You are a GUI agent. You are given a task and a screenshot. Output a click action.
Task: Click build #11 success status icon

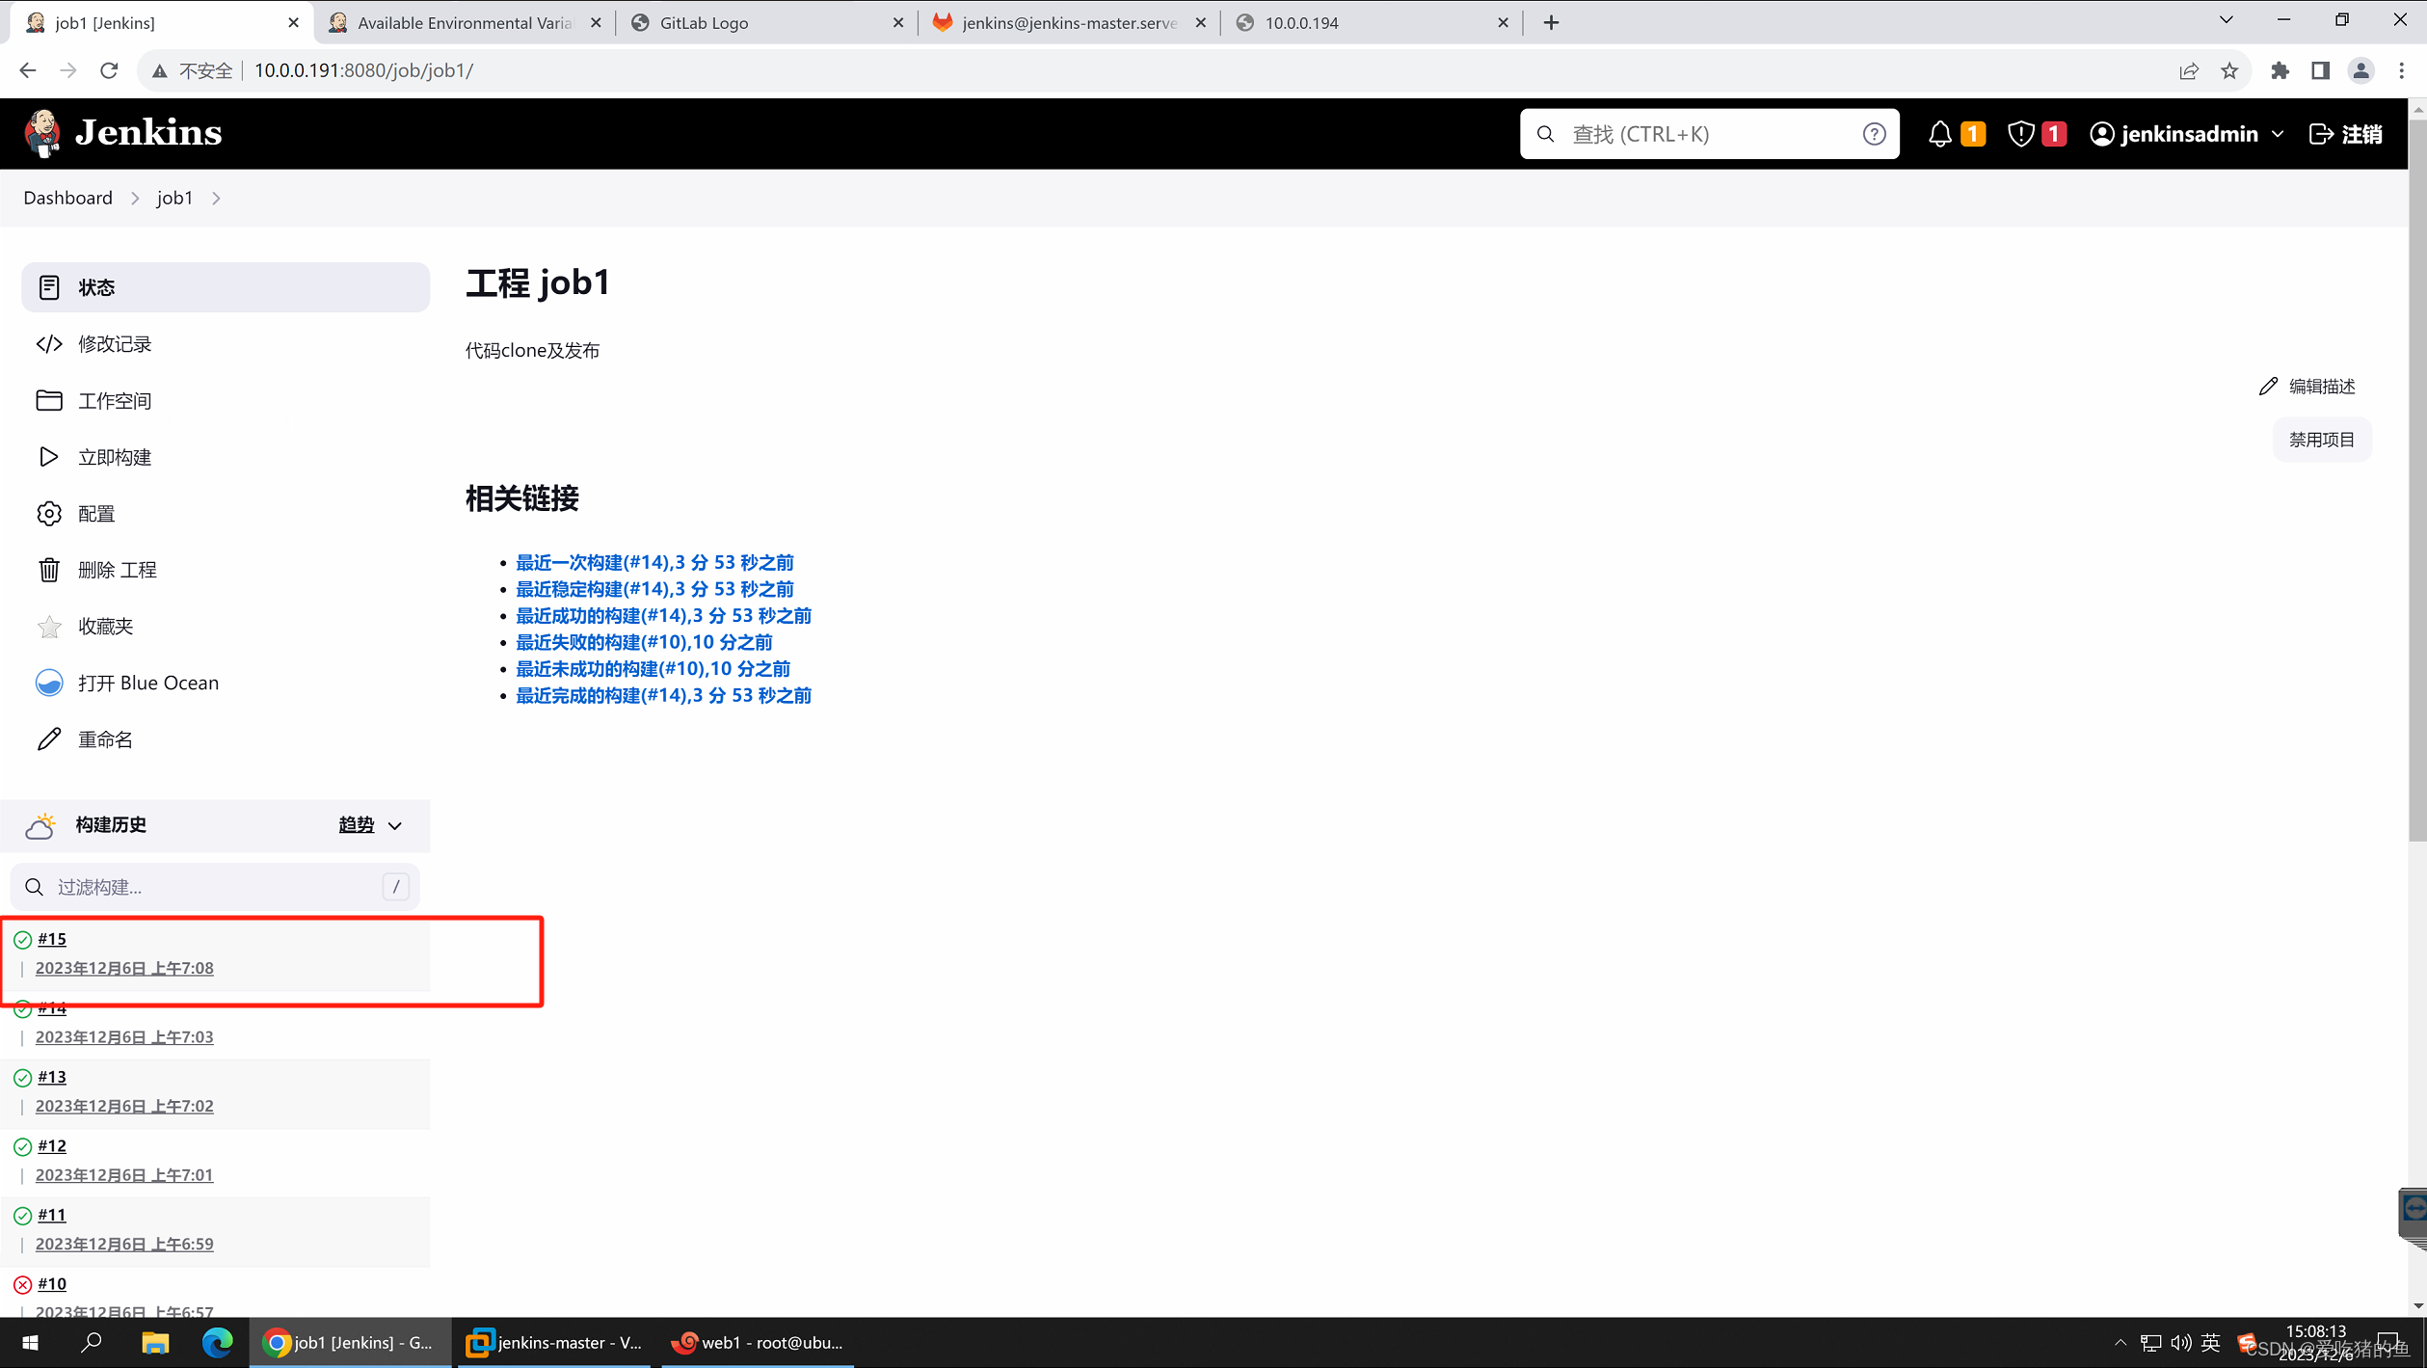point(22,1216)
